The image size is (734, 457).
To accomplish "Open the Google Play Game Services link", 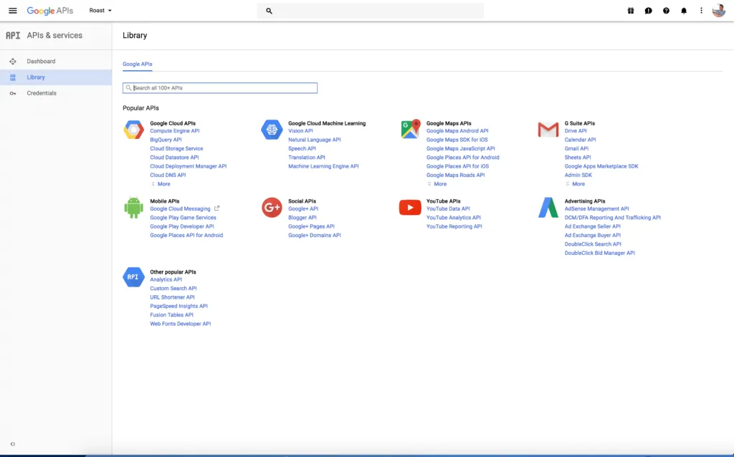I will click(x=183, y=218).
